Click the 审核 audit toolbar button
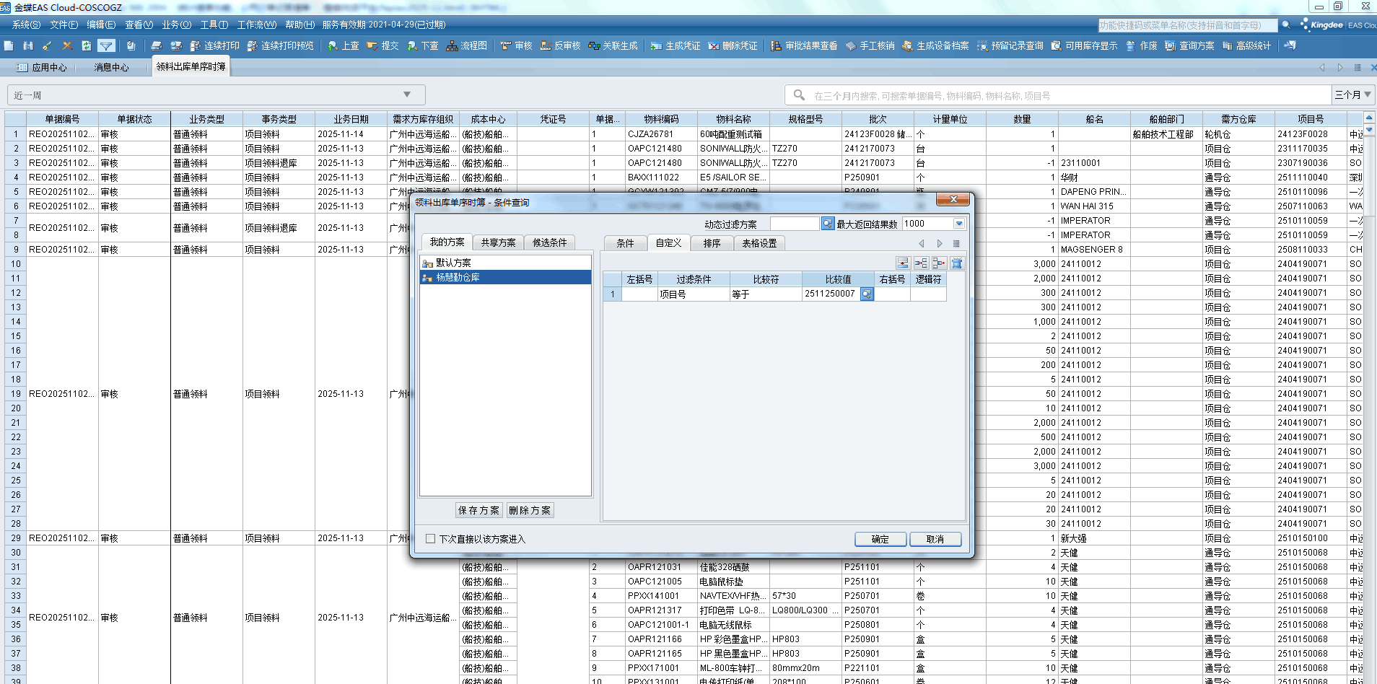The height and width of the screenshot is (684, 1377). (x=516, y=45)
